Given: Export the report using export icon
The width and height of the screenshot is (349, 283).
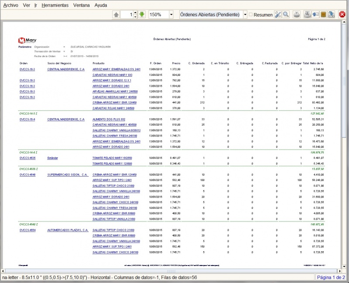Looking at the screenshot, I should click(x=331, y=15).
